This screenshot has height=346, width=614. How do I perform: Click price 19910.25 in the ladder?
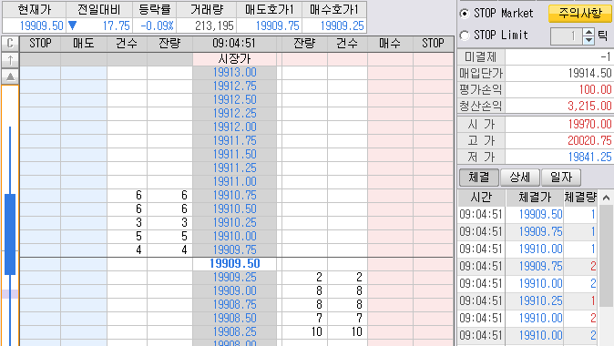pos(234,223)
